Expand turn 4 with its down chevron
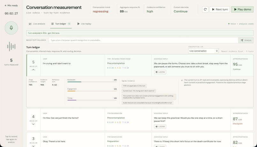Image resolution: width=257 pixels, height=147 pixels. (33, 124)
